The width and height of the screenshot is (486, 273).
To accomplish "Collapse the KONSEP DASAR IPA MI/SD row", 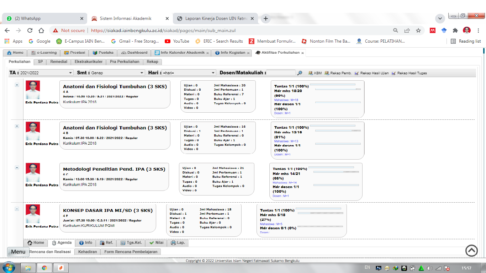I will [x=17, y=209].
